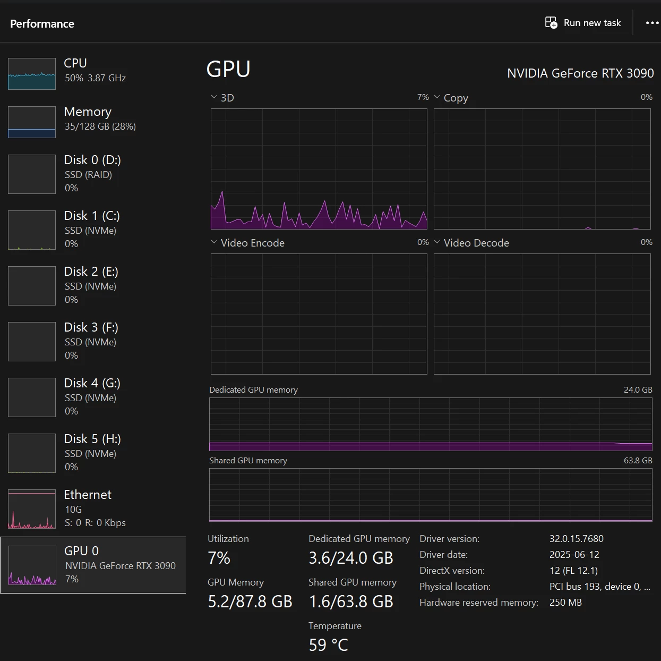Open Disk 2 (E:) performance entry

coord(93,285)
